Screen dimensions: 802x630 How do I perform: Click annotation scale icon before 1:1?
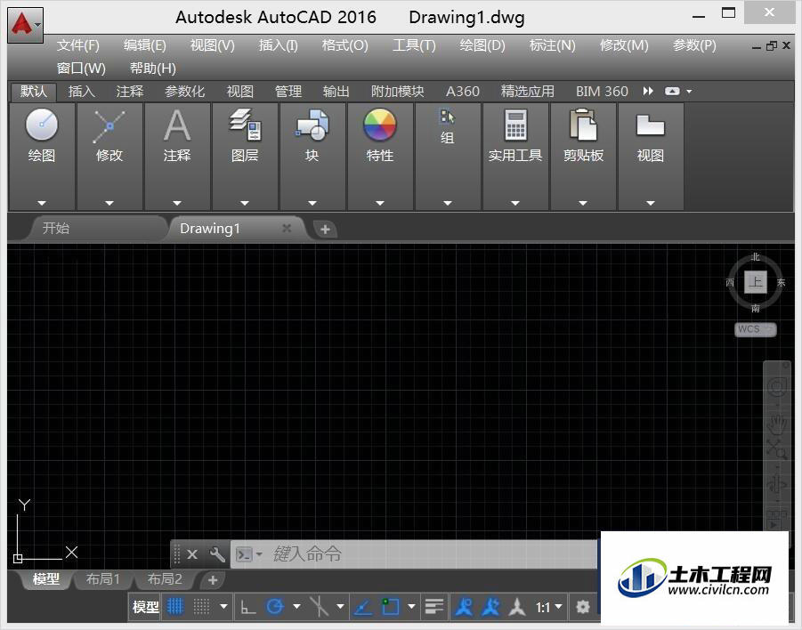coord(518,607)
